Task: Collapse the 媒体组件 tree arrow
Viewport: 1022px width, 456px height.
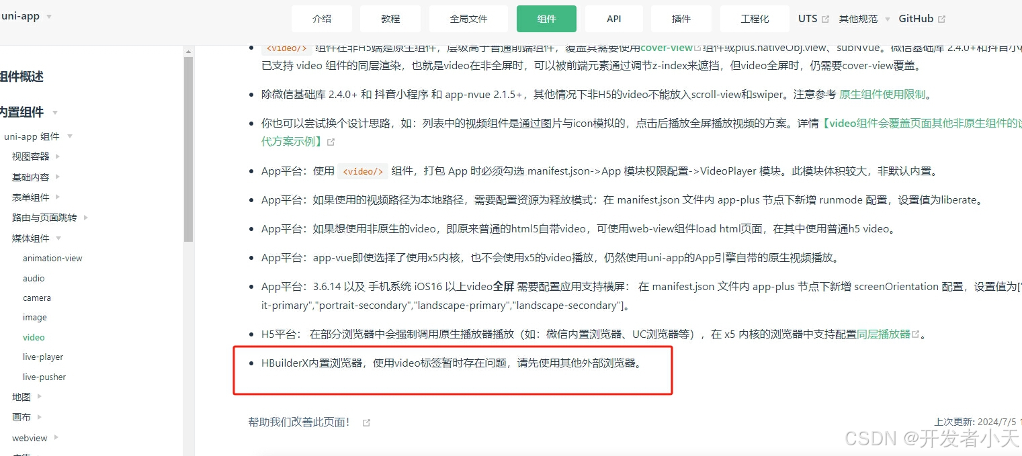Action: click(x=58, y=238)
